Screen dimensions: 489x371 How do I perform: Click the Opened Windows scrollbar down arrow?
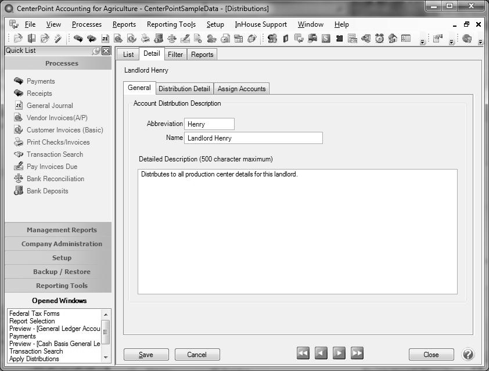coord(106,357)
